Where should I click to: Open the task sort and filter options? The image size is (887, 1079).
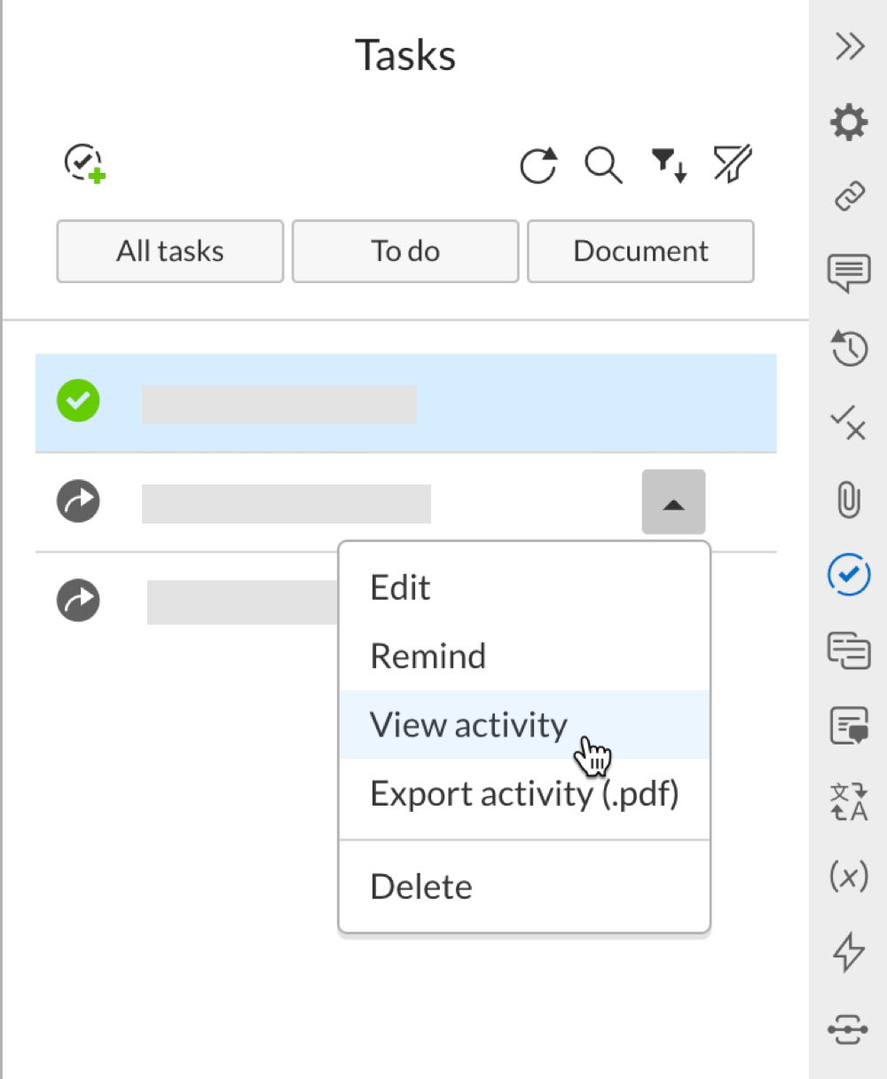point(668,165)
